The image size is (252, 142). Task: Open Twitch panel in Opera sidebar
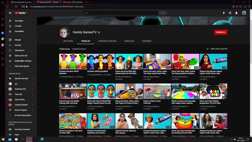pyautogui.click(x=3, y=25)
